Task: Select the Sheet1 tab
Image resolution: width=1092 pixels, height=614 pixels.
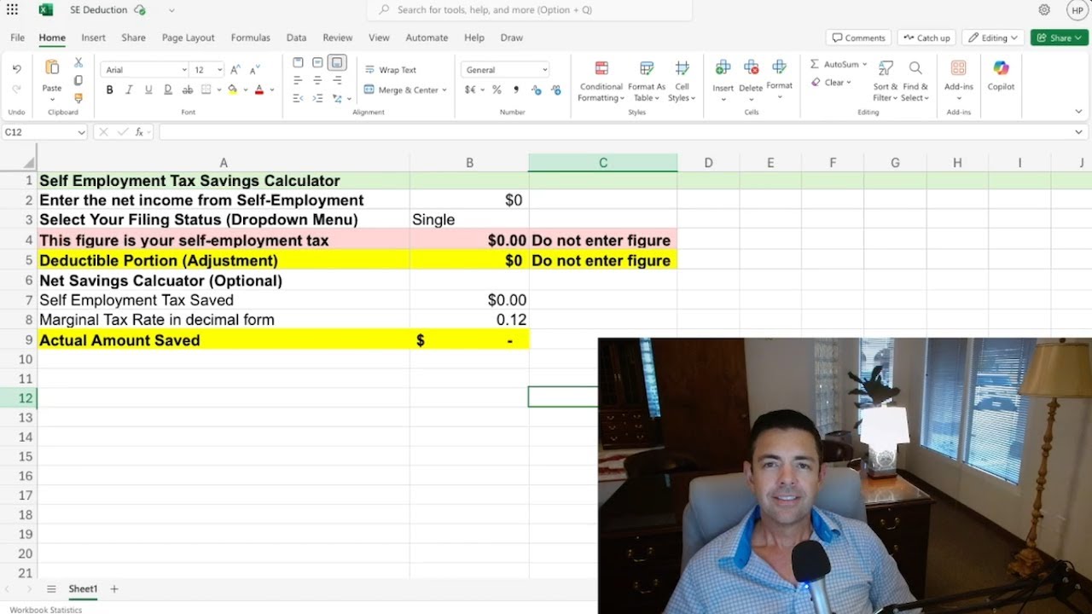Action: pyautogui.click(x=83, y=588)
